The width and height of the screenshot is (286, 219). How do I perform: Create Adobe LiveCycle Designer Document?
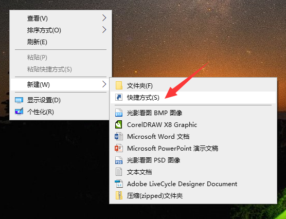(x=193, y=184)
